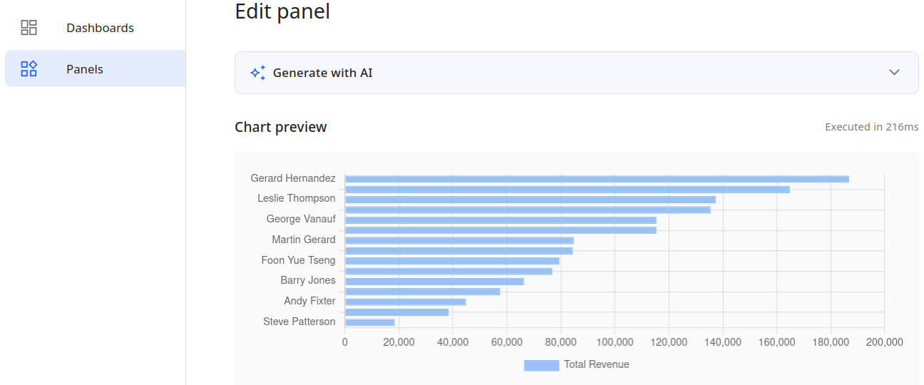This screenshot has width=924, height=385.
Task: Click the Gerard Hernandez revenue bar
Action: (x=596, y=179)
